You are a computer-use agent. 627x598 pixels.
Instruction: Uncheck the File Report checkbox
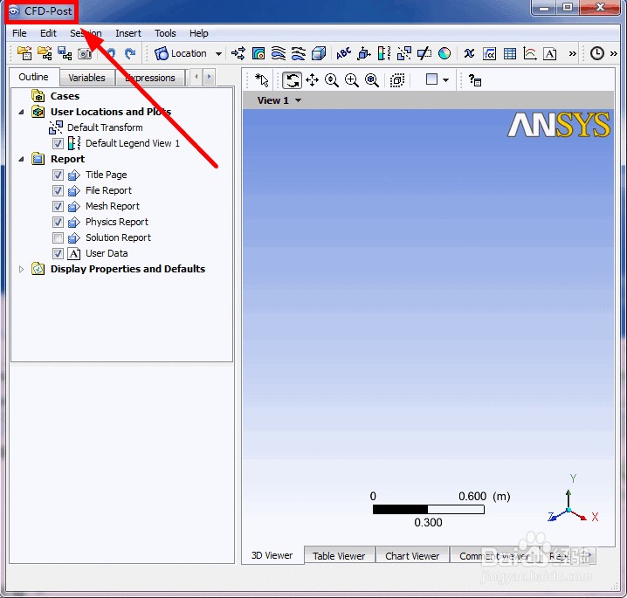(x=58, y=190)
